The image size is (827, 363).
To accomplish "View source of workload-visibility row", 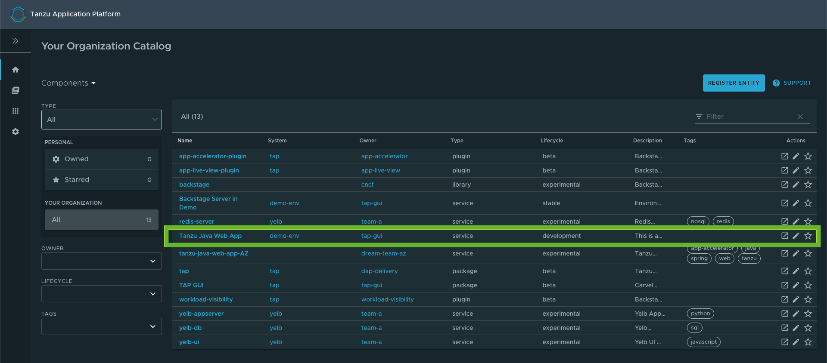I will [785, 299].
